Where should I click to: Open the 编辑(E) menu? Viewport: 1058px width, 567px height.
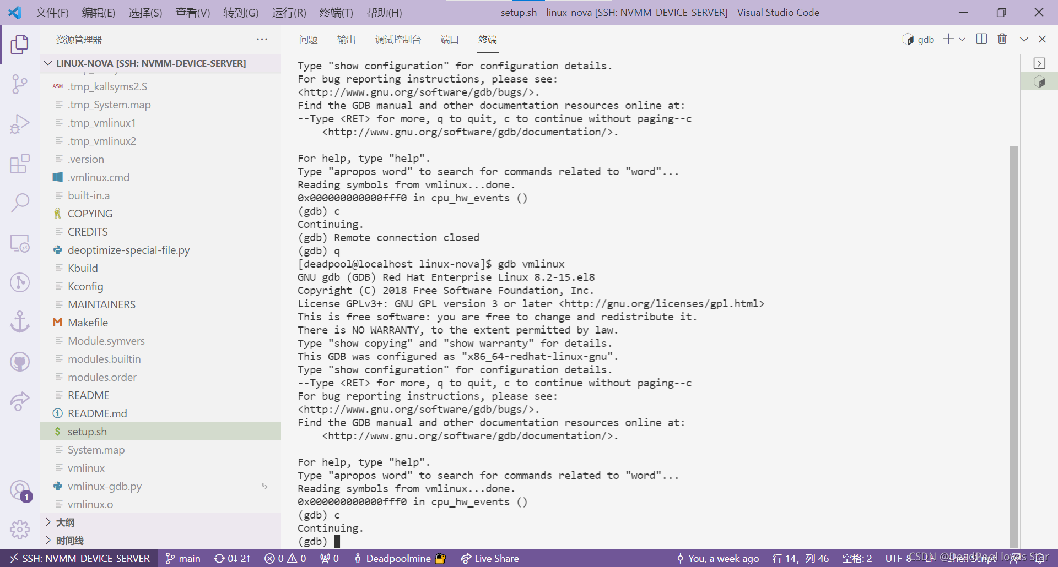point(99,12)
